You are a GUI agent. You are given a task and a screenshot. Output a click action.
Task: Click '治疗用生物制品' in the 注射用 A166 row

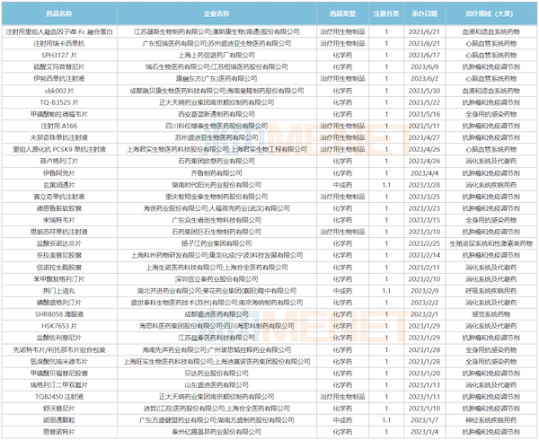pyautogui.click(x=342, y=126)
